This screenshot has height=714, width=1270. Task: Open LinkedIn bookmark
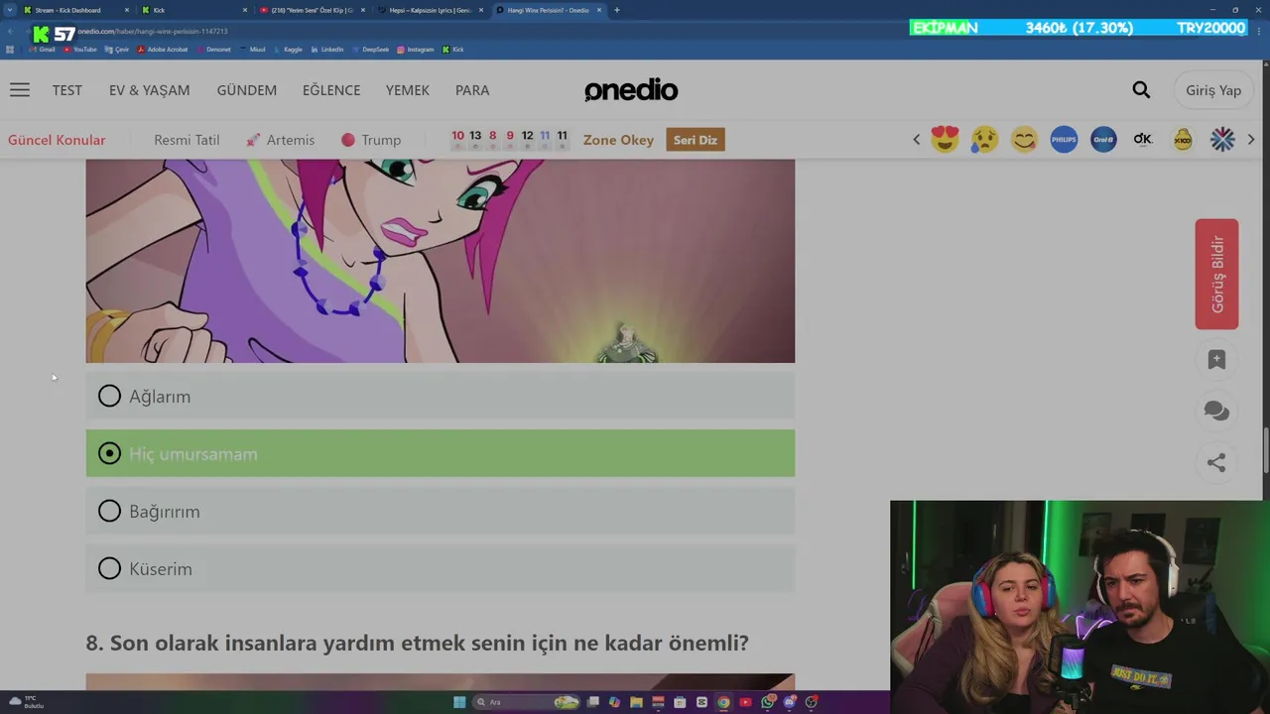[327, 50]
